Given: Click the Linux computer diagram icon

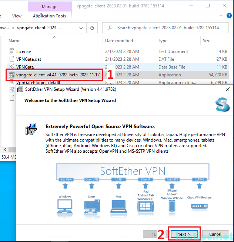Looking at the screenshot, I should tap(92, 207).
